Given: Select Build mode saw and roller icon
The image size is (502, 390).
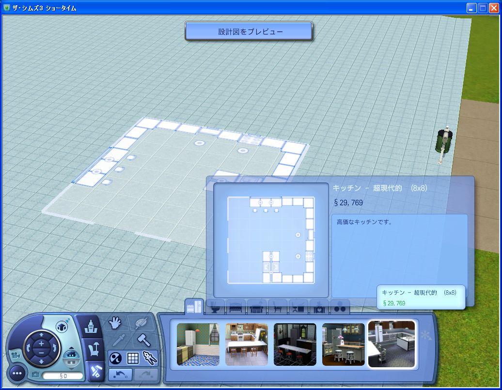Looking at the screenshot, I should click(96, 371).
